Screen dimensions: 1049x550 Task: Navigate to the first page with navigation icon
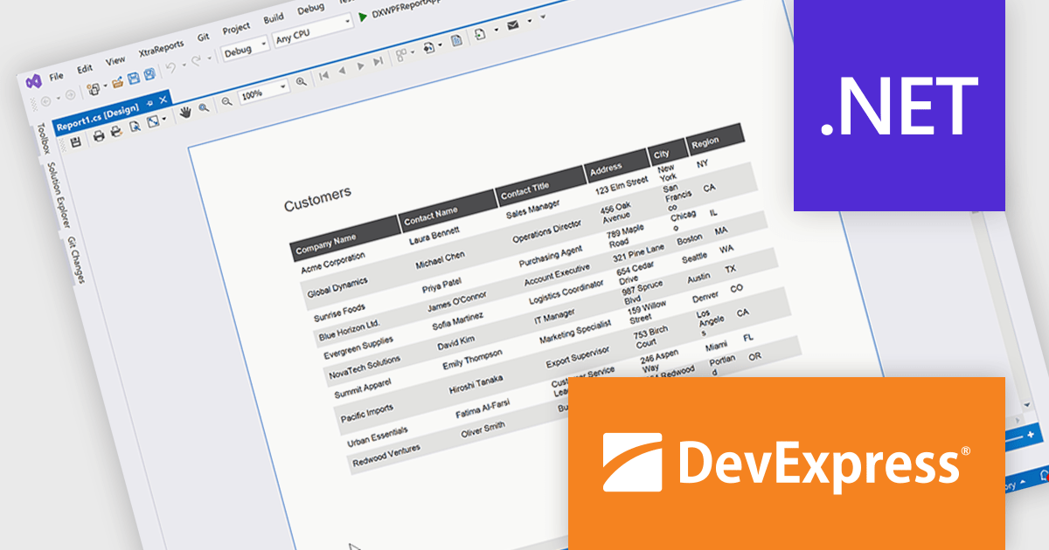point(324,74)
